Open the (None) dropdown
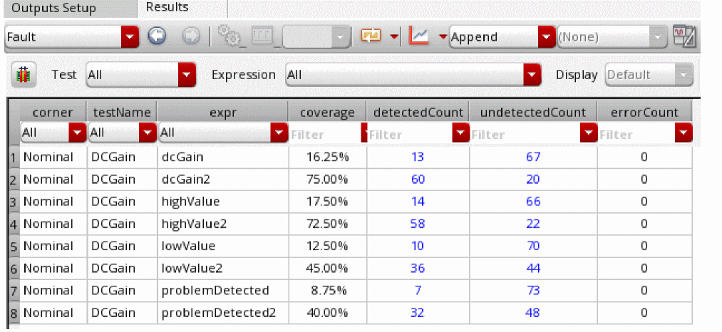 (x=612, y=37)
